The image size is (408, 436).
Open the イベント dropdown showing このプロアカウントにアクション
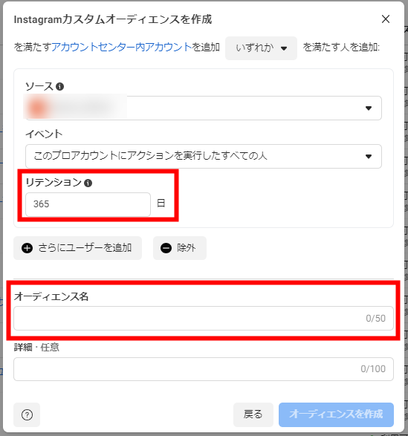point(204,156)
